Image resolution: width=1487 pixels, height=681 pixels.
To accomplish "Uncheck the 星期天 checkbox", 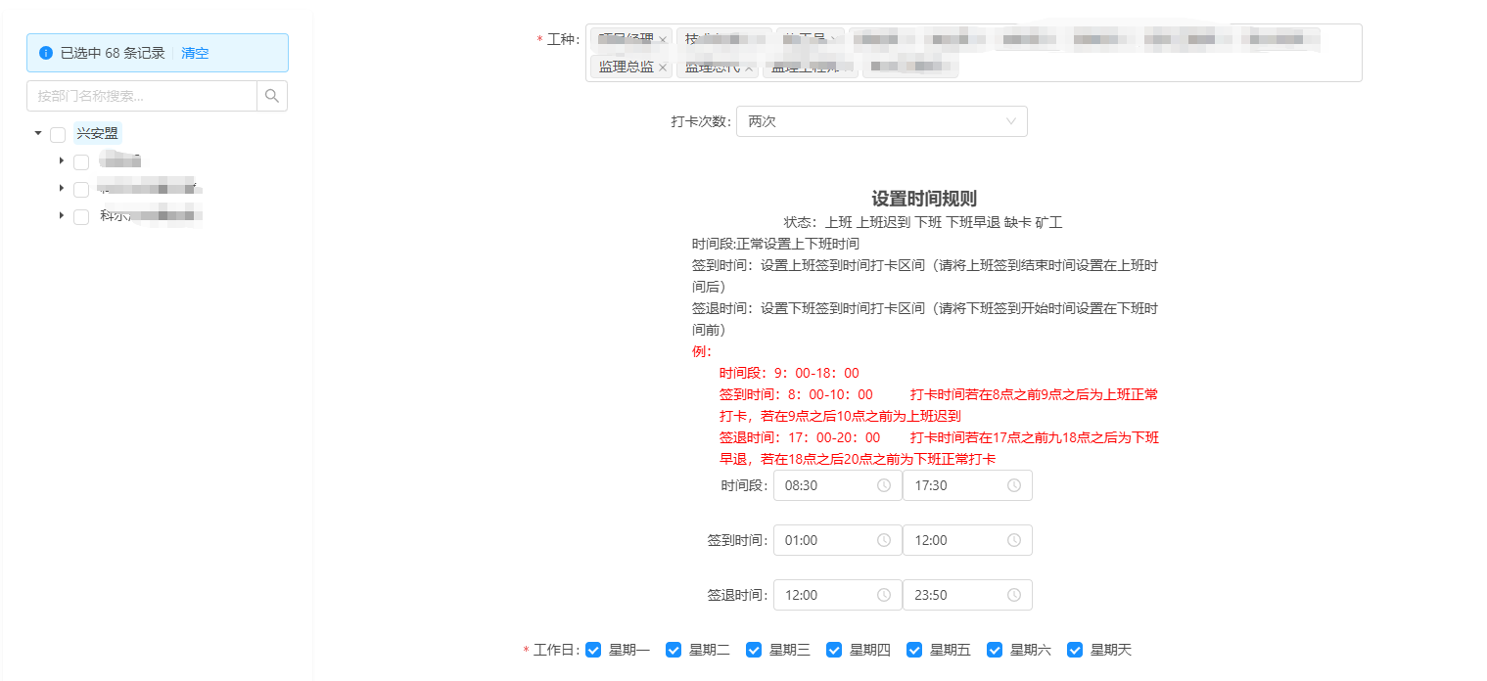I will 1075,650.
